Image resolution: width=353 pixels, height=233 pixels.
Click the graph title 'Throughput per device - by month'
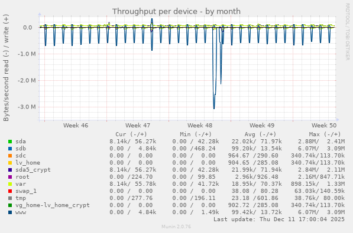pos(176,11)
